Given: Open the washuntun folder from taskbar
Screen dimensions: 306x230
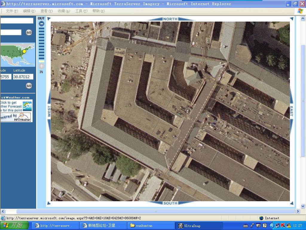Looking at the screenshot, I should click(151, 226).
